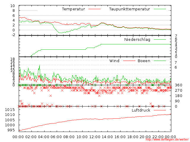
Task: Click the 02:00 time axis label
Action: pos(31,137)
